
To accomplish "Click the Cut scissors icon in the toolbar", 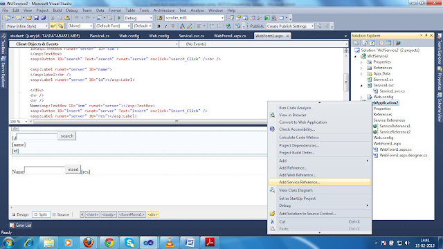I will tap(53, 18).
